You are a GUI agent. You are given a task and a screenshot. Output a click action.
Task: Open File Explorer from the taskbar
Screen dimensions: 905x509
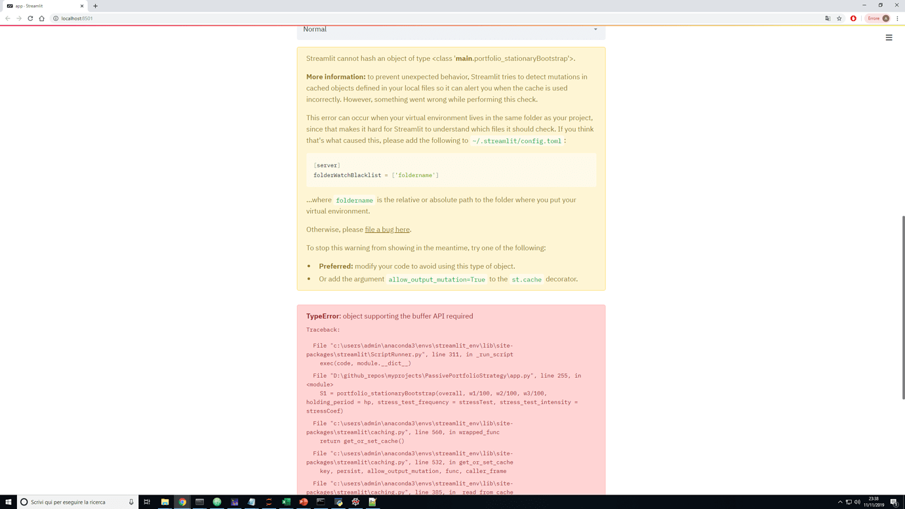(x=165, y=502)
